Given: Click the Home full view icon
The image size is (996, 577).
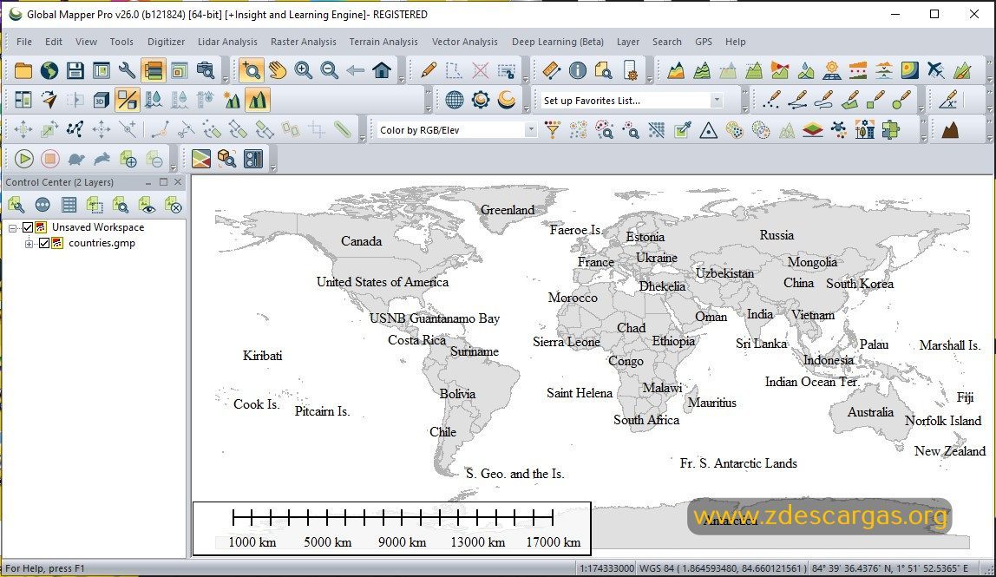Looking at the screenshot, I should (x=382, y=70).
